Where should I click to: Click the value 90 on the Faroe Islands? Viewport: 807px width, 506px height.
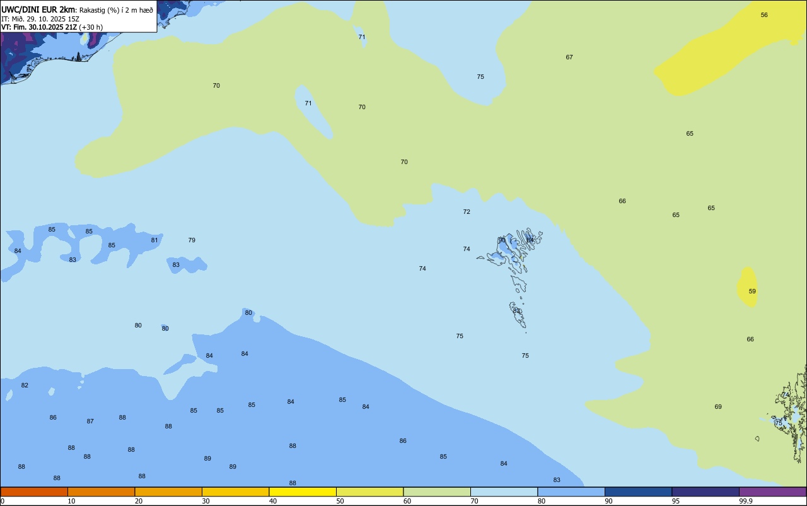tap(502, 240)
